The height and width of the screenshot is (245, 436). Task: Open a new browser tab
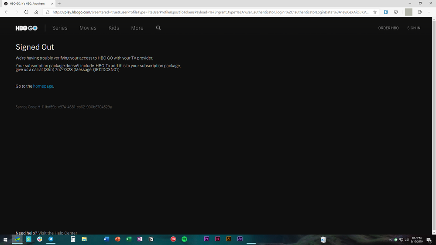point(59,3)
